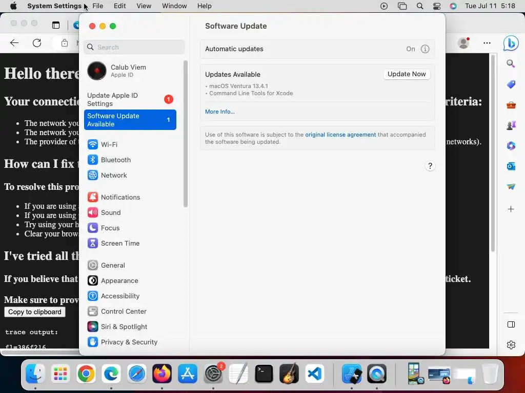Click the More Info link

(219, 112)
